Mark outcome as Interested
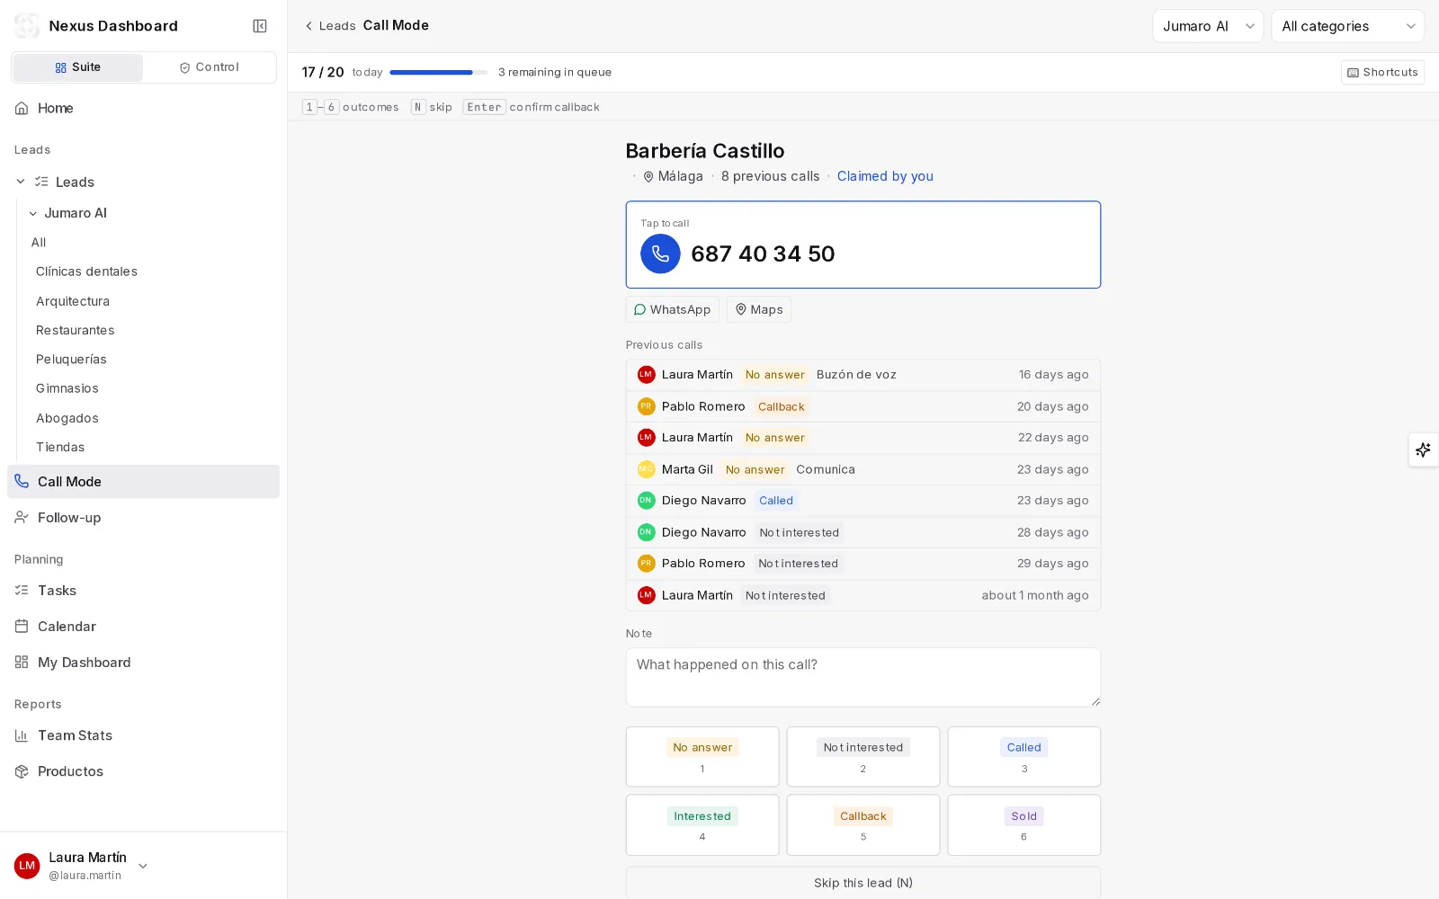Viewport: 1439px width, 899px height. (x=702, y=825)
